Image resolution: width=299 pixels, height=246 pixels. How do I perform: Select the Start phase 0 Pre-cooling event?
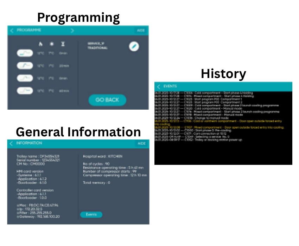(x=193, y=130)
